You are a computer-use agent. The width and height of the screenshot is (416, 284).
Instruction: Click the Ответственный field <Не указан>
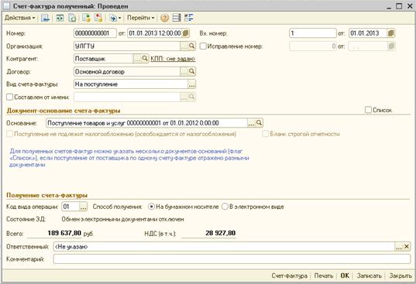pos(224,247)
